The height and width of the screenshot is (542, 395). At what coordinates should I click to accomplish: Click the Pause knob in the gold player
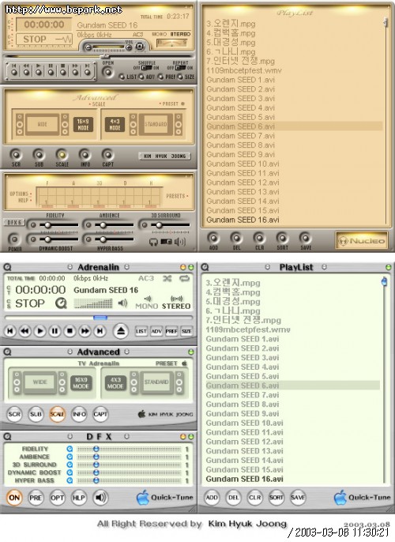point(51,71)
